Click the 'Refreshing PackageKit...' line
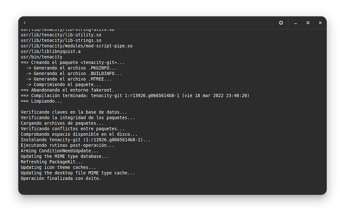This screenshot has width=345, height=215. click(51, 161)
